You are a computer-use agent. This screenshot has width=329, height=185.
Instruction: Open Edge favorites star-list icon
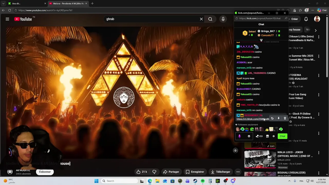click(x=300, y=10)
